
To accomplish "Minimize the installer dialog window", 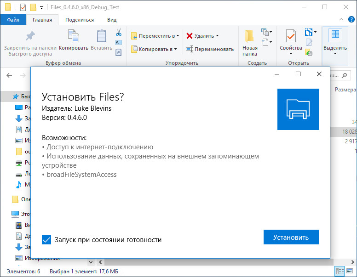I will 277,74.
